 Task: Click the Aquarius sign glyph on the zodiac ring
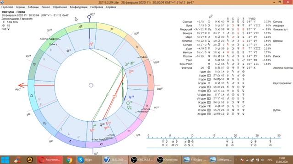[x=129, y=131]
